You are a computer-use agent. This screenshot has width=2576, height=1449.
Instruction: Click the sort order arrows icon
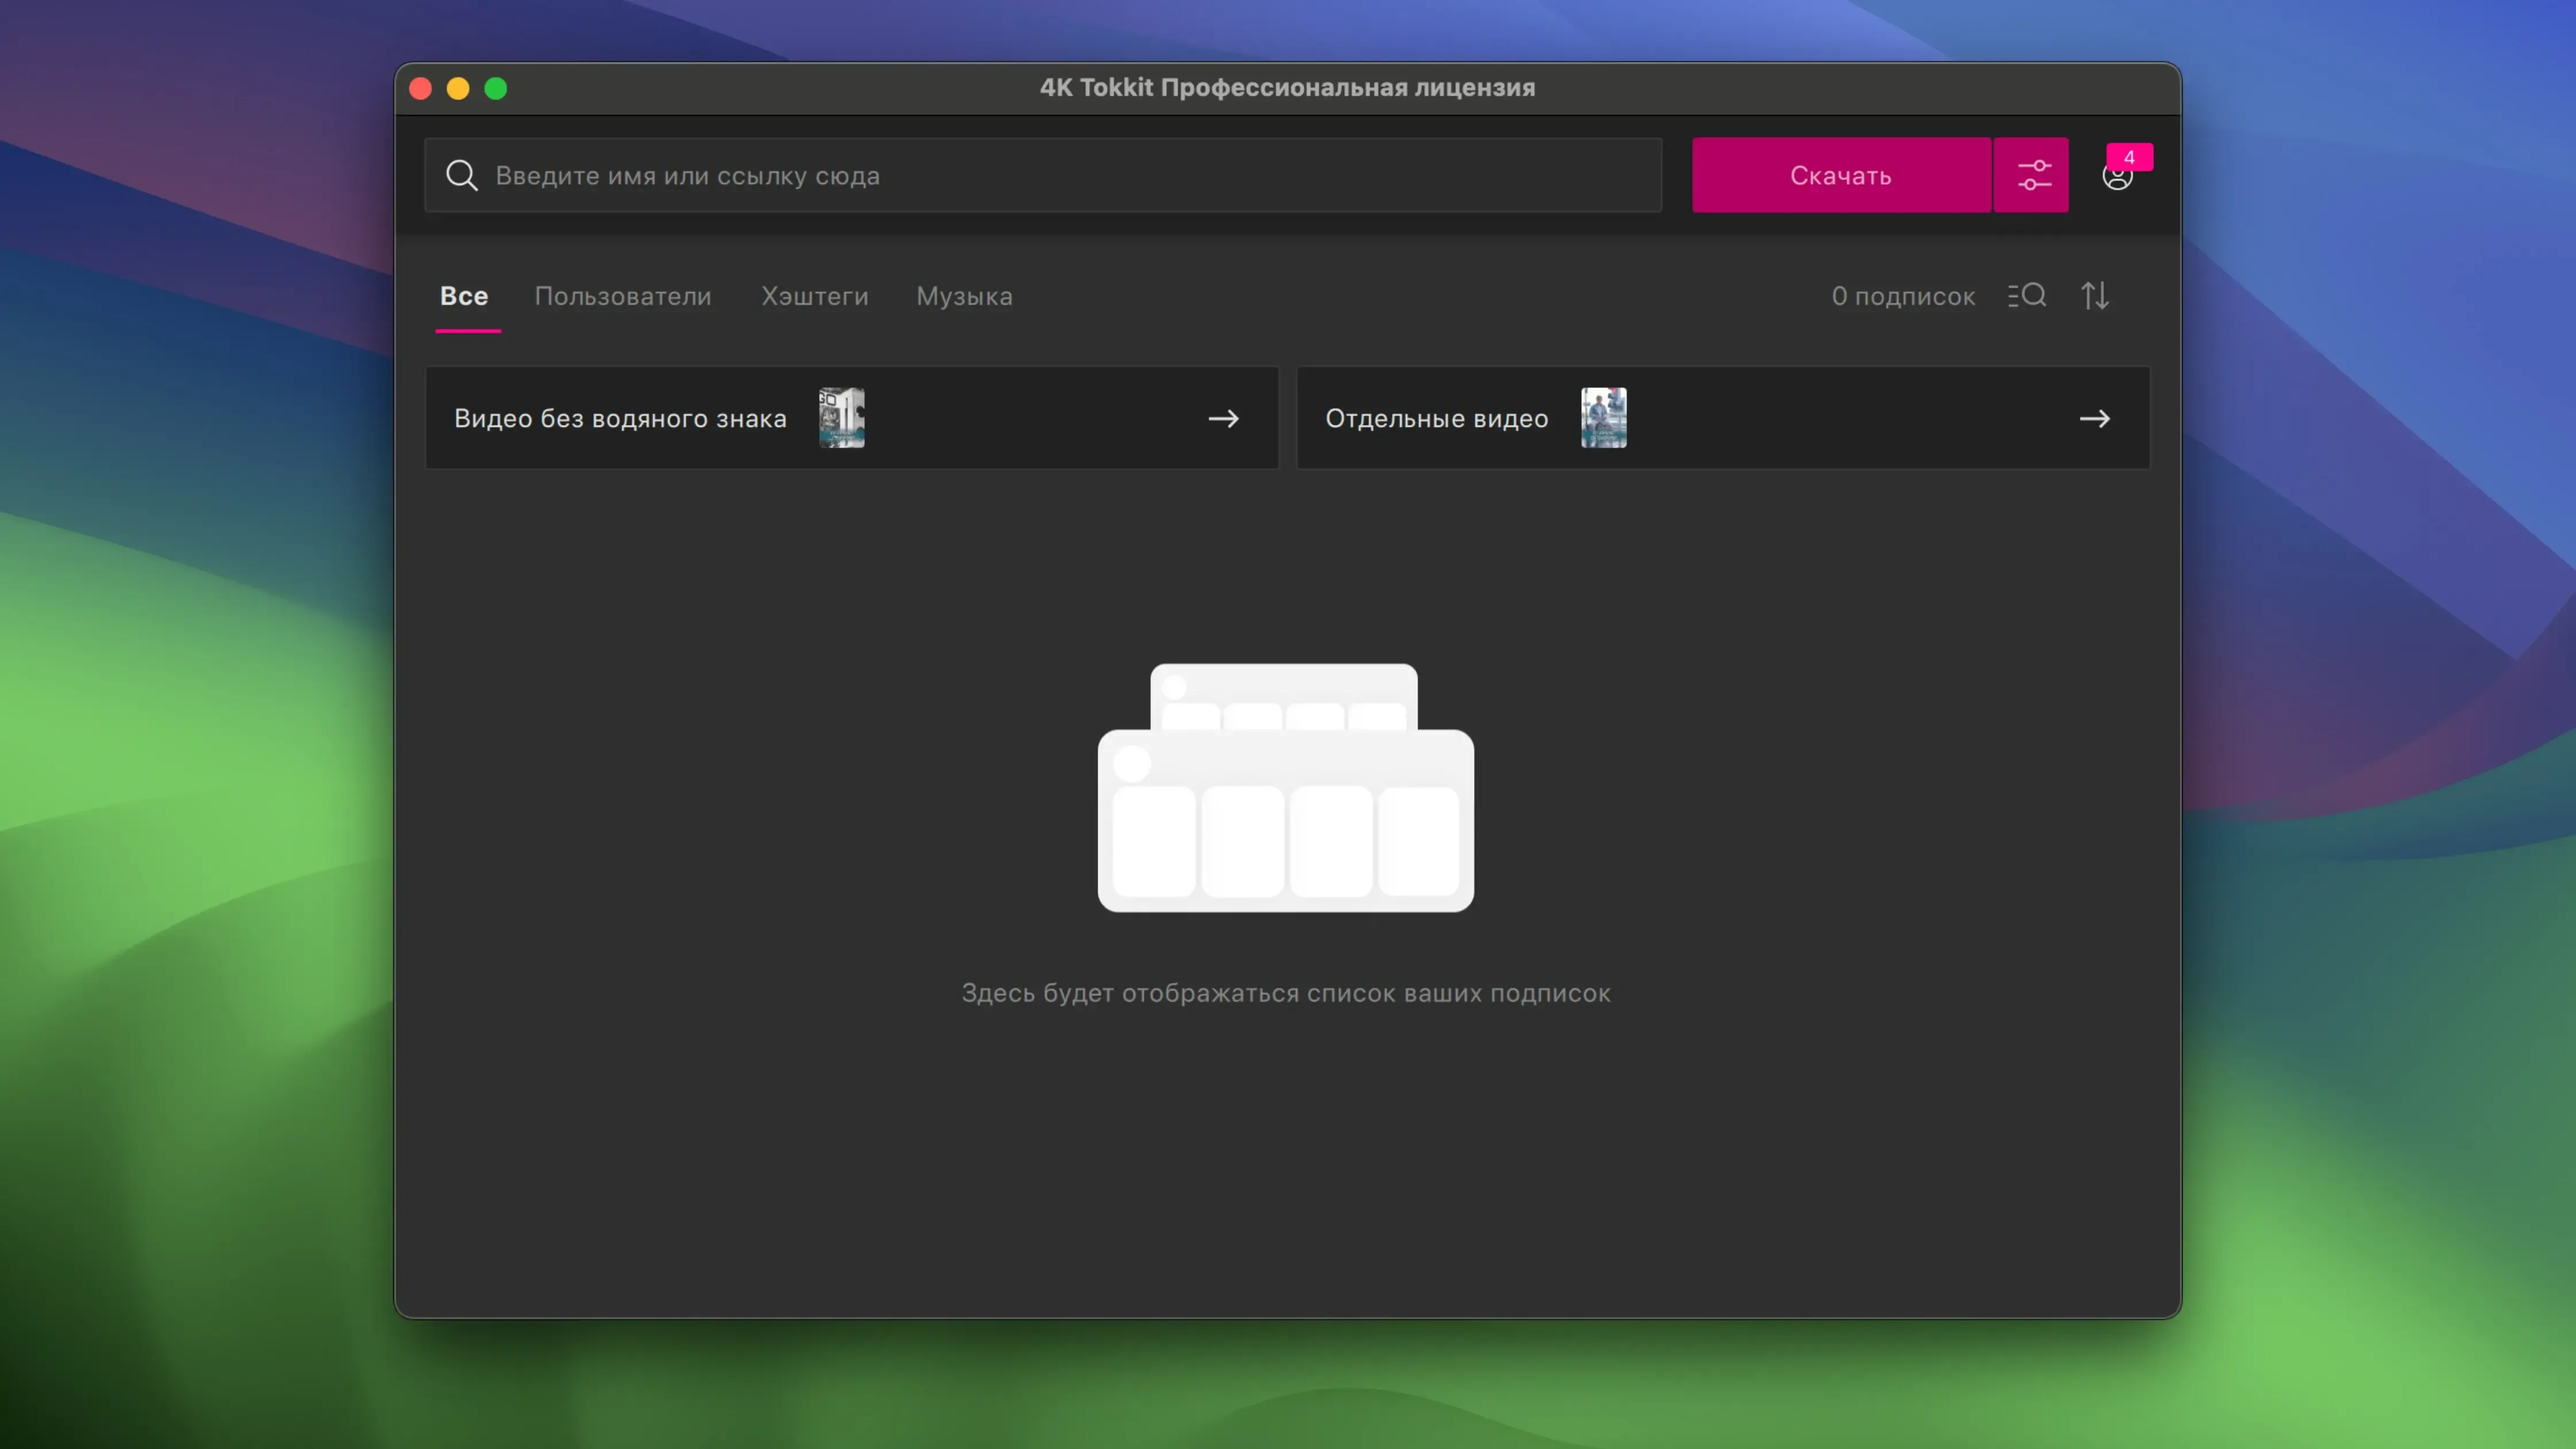coord(2095,296)
